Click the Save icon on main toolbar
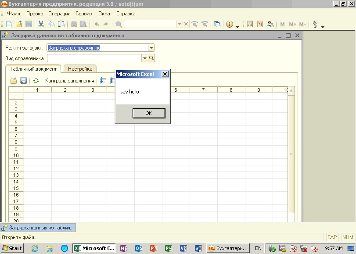The image size is (356, 254). [29, 25]
